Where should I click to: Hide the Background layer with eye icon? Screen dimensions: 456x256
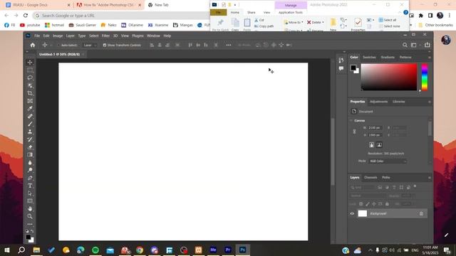coord(352,213)
